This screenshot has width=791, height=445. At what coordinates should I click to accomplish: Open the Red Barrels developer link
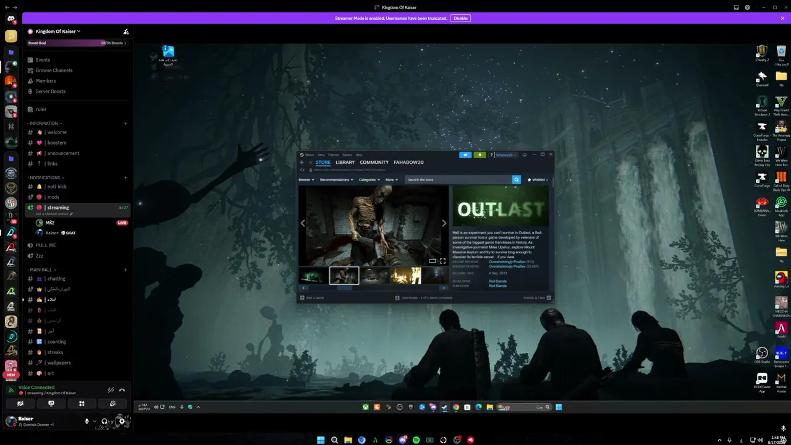click(497, 281)
